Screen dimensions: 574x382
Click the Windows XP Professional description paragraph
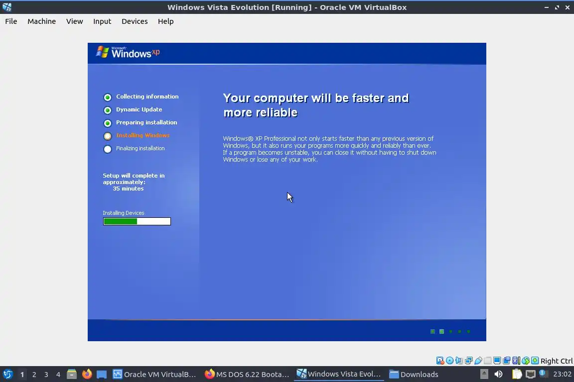click(329, 149)
